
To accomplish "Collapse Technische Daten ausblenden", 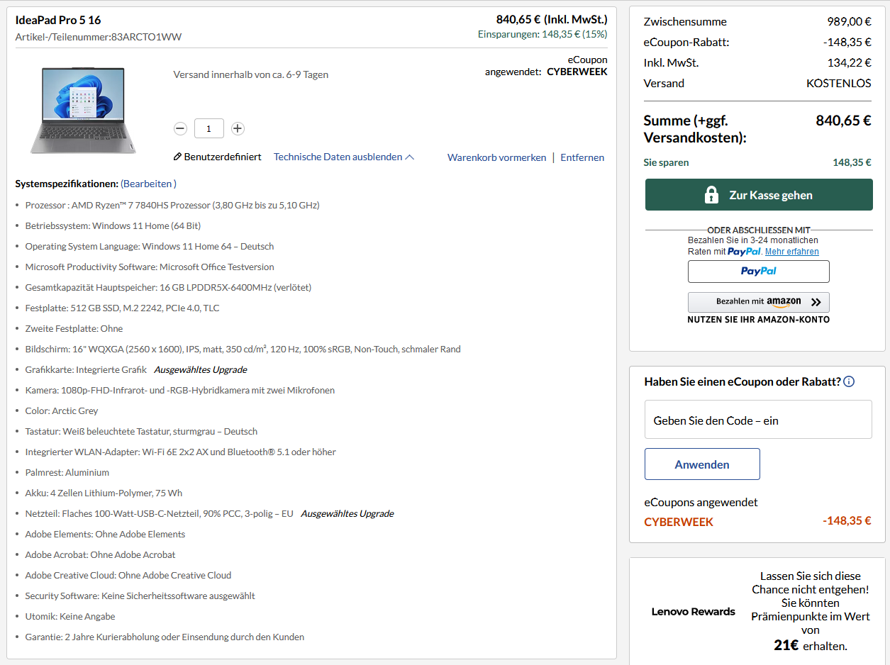I will 344,157.
